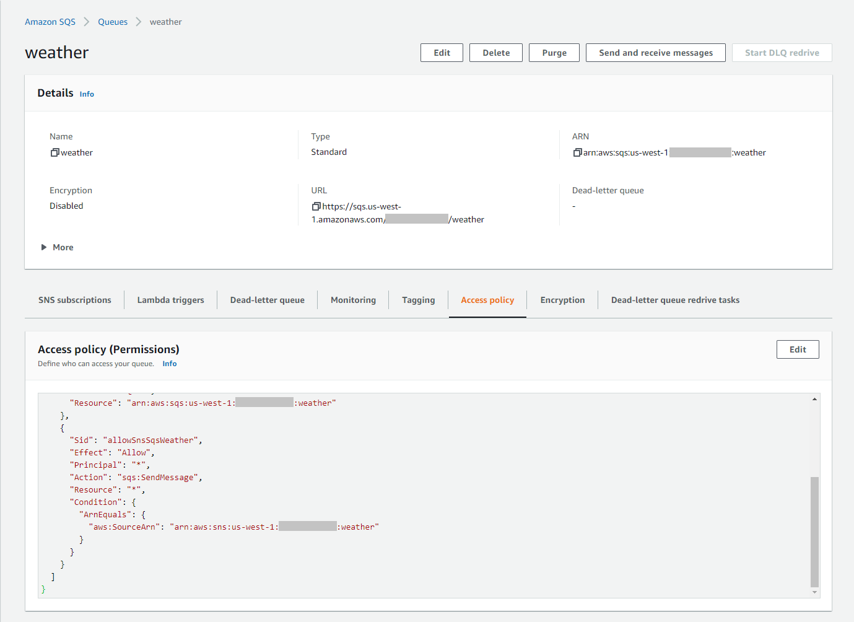Click the "ArnEquals" condition key
The image size is (854, 622).
point(105,514)
